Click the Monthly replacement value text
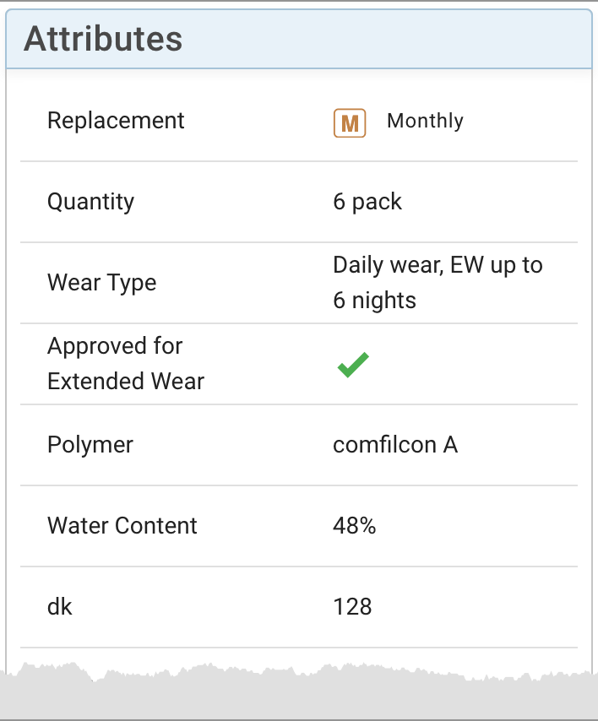The height and width of the screenshot is (721, 598). [x=425, y=121]
